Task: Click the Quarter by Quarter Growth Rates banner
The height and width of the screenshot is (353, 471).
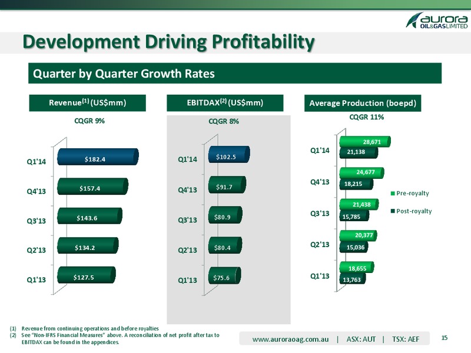Action: [235, 73]
